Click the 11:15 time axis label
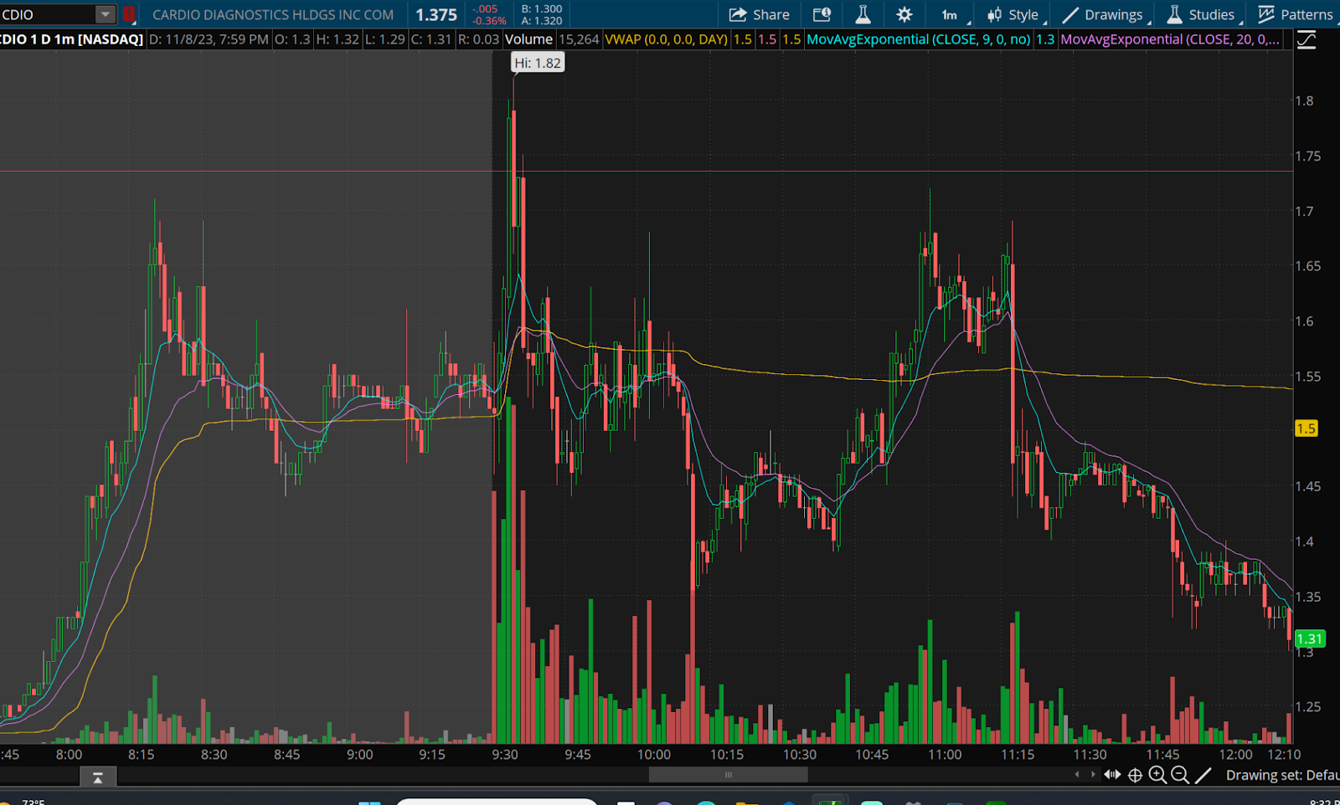The height and width of the screenshot is (805, 1340). pos(1017,754)
